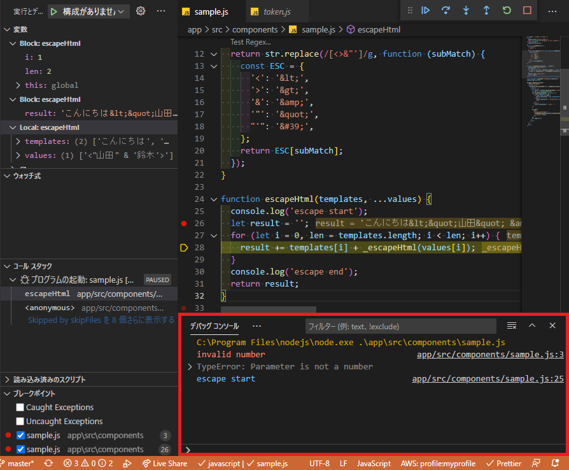The width and height of the screenshot is (569, 470).
Task: Open the debug console panel ellipsis menu
Action: [x=257, y=326]
